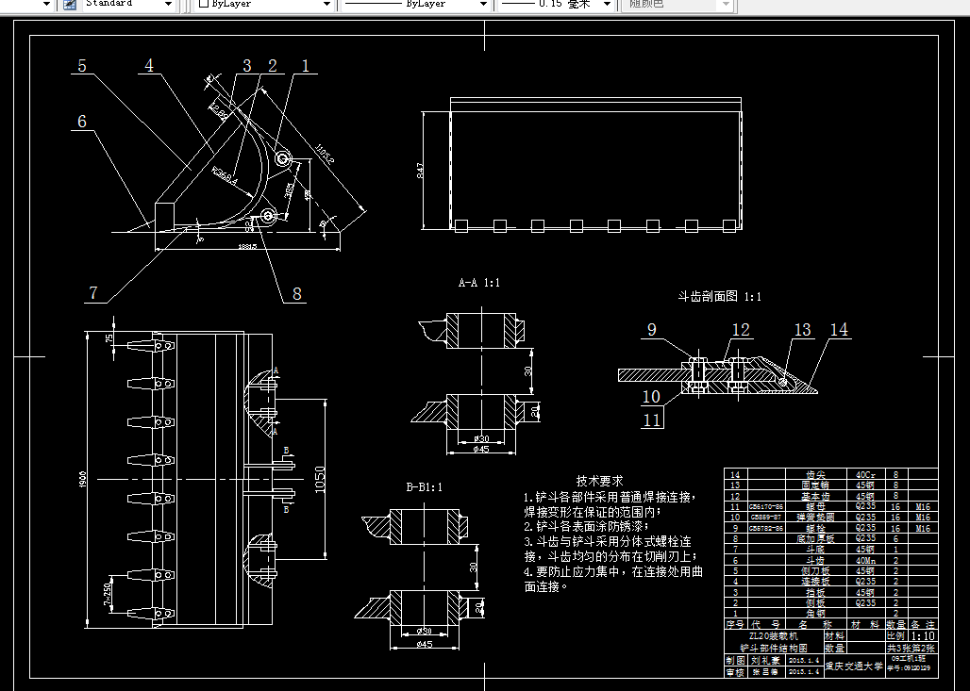Click the style manager icon beside Standard

[70, 4]
